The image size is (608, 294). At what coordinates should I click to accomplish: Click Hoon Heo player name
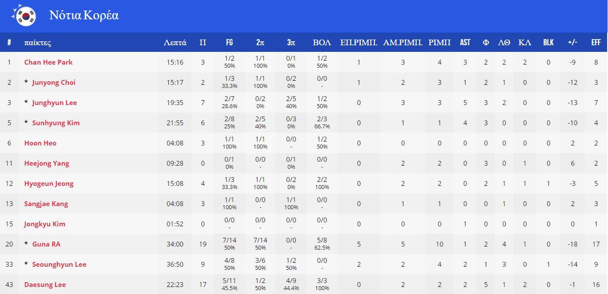pyautogui.click(x=40, y=143)
